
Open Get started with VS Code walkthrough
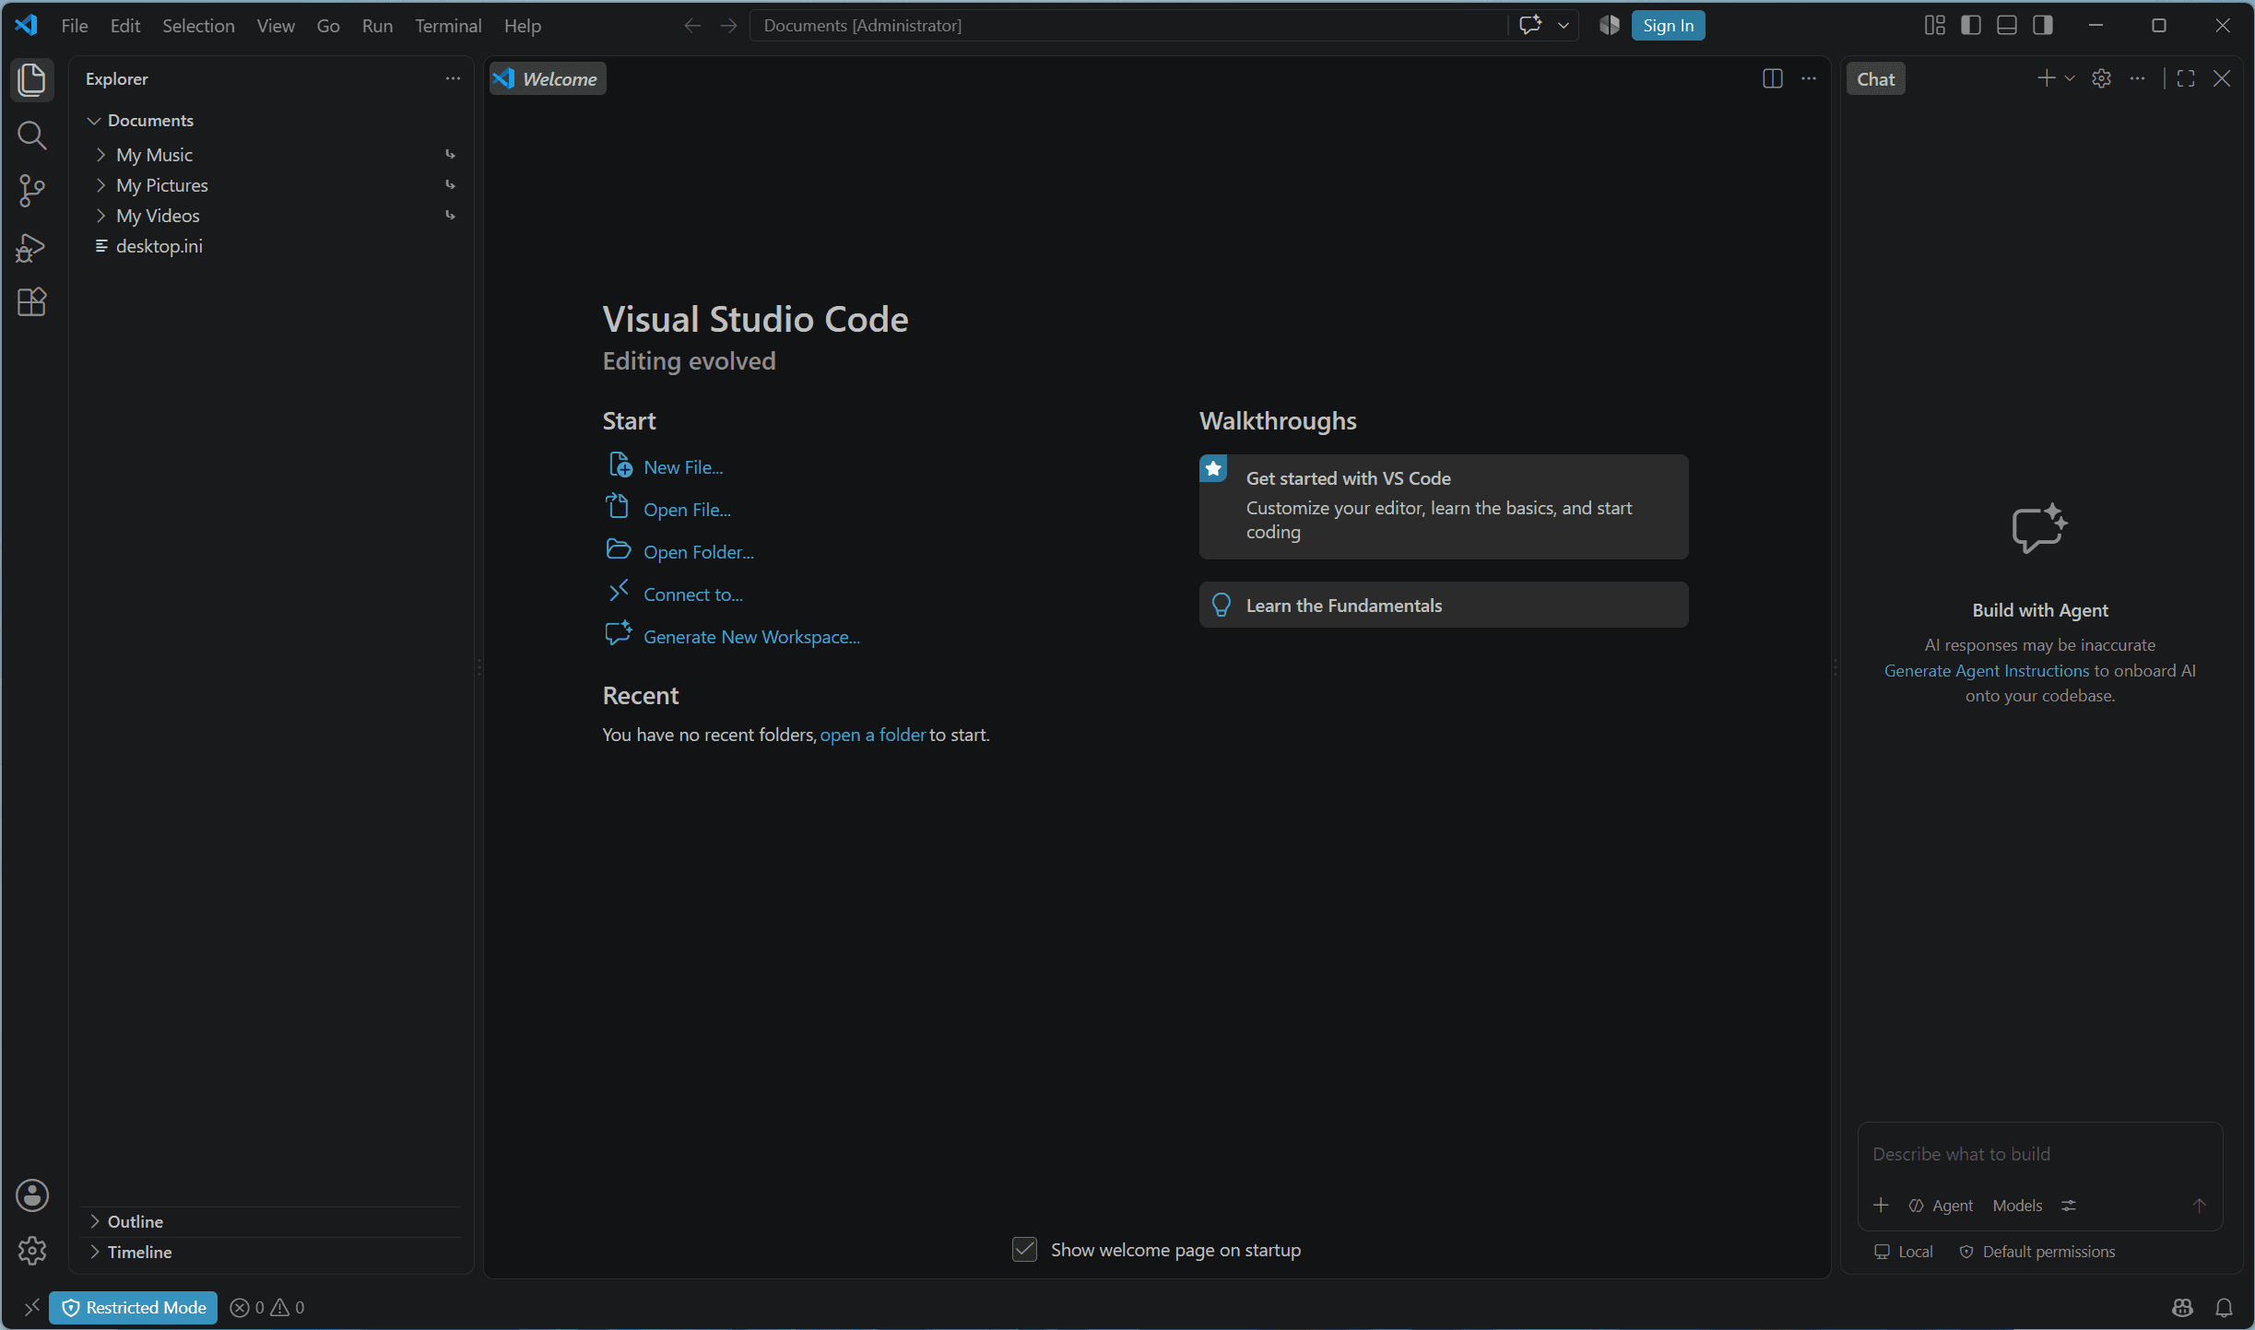click(x=1444, y=506)
